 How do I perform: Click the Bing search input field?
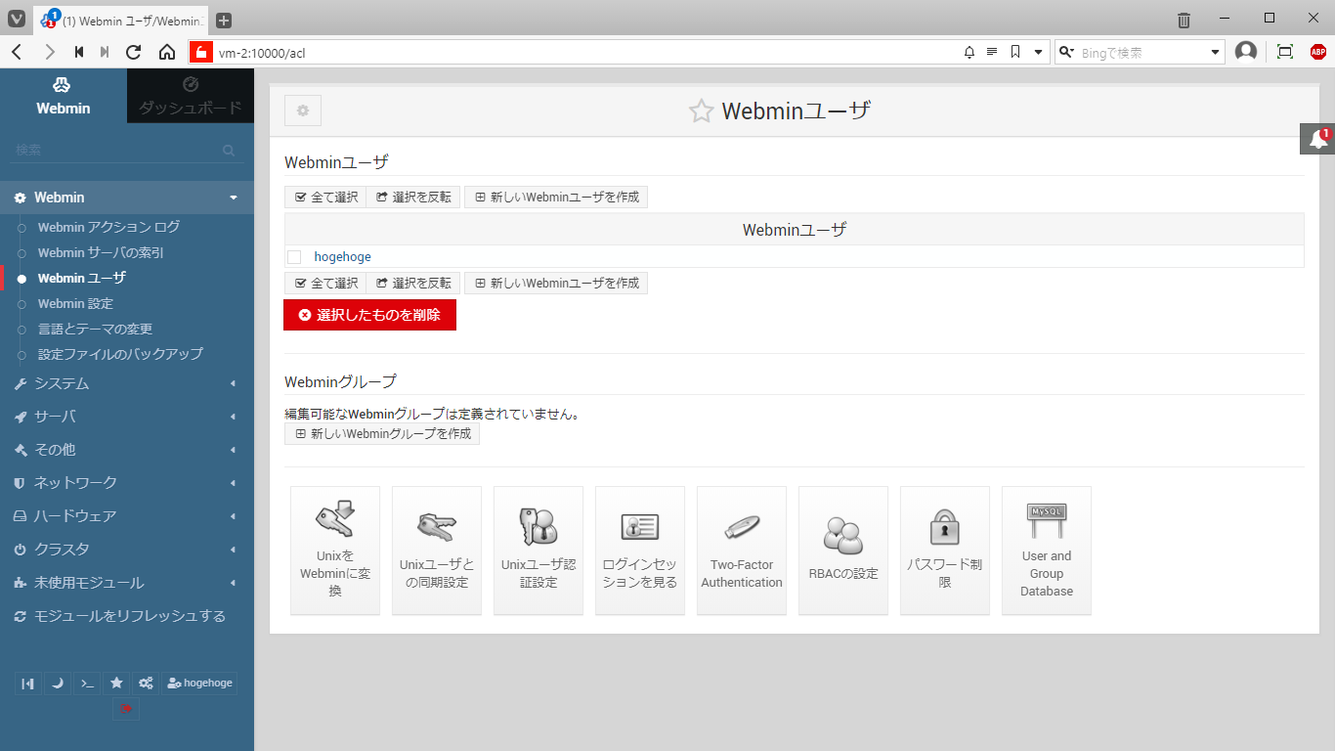coord(1142,52)
